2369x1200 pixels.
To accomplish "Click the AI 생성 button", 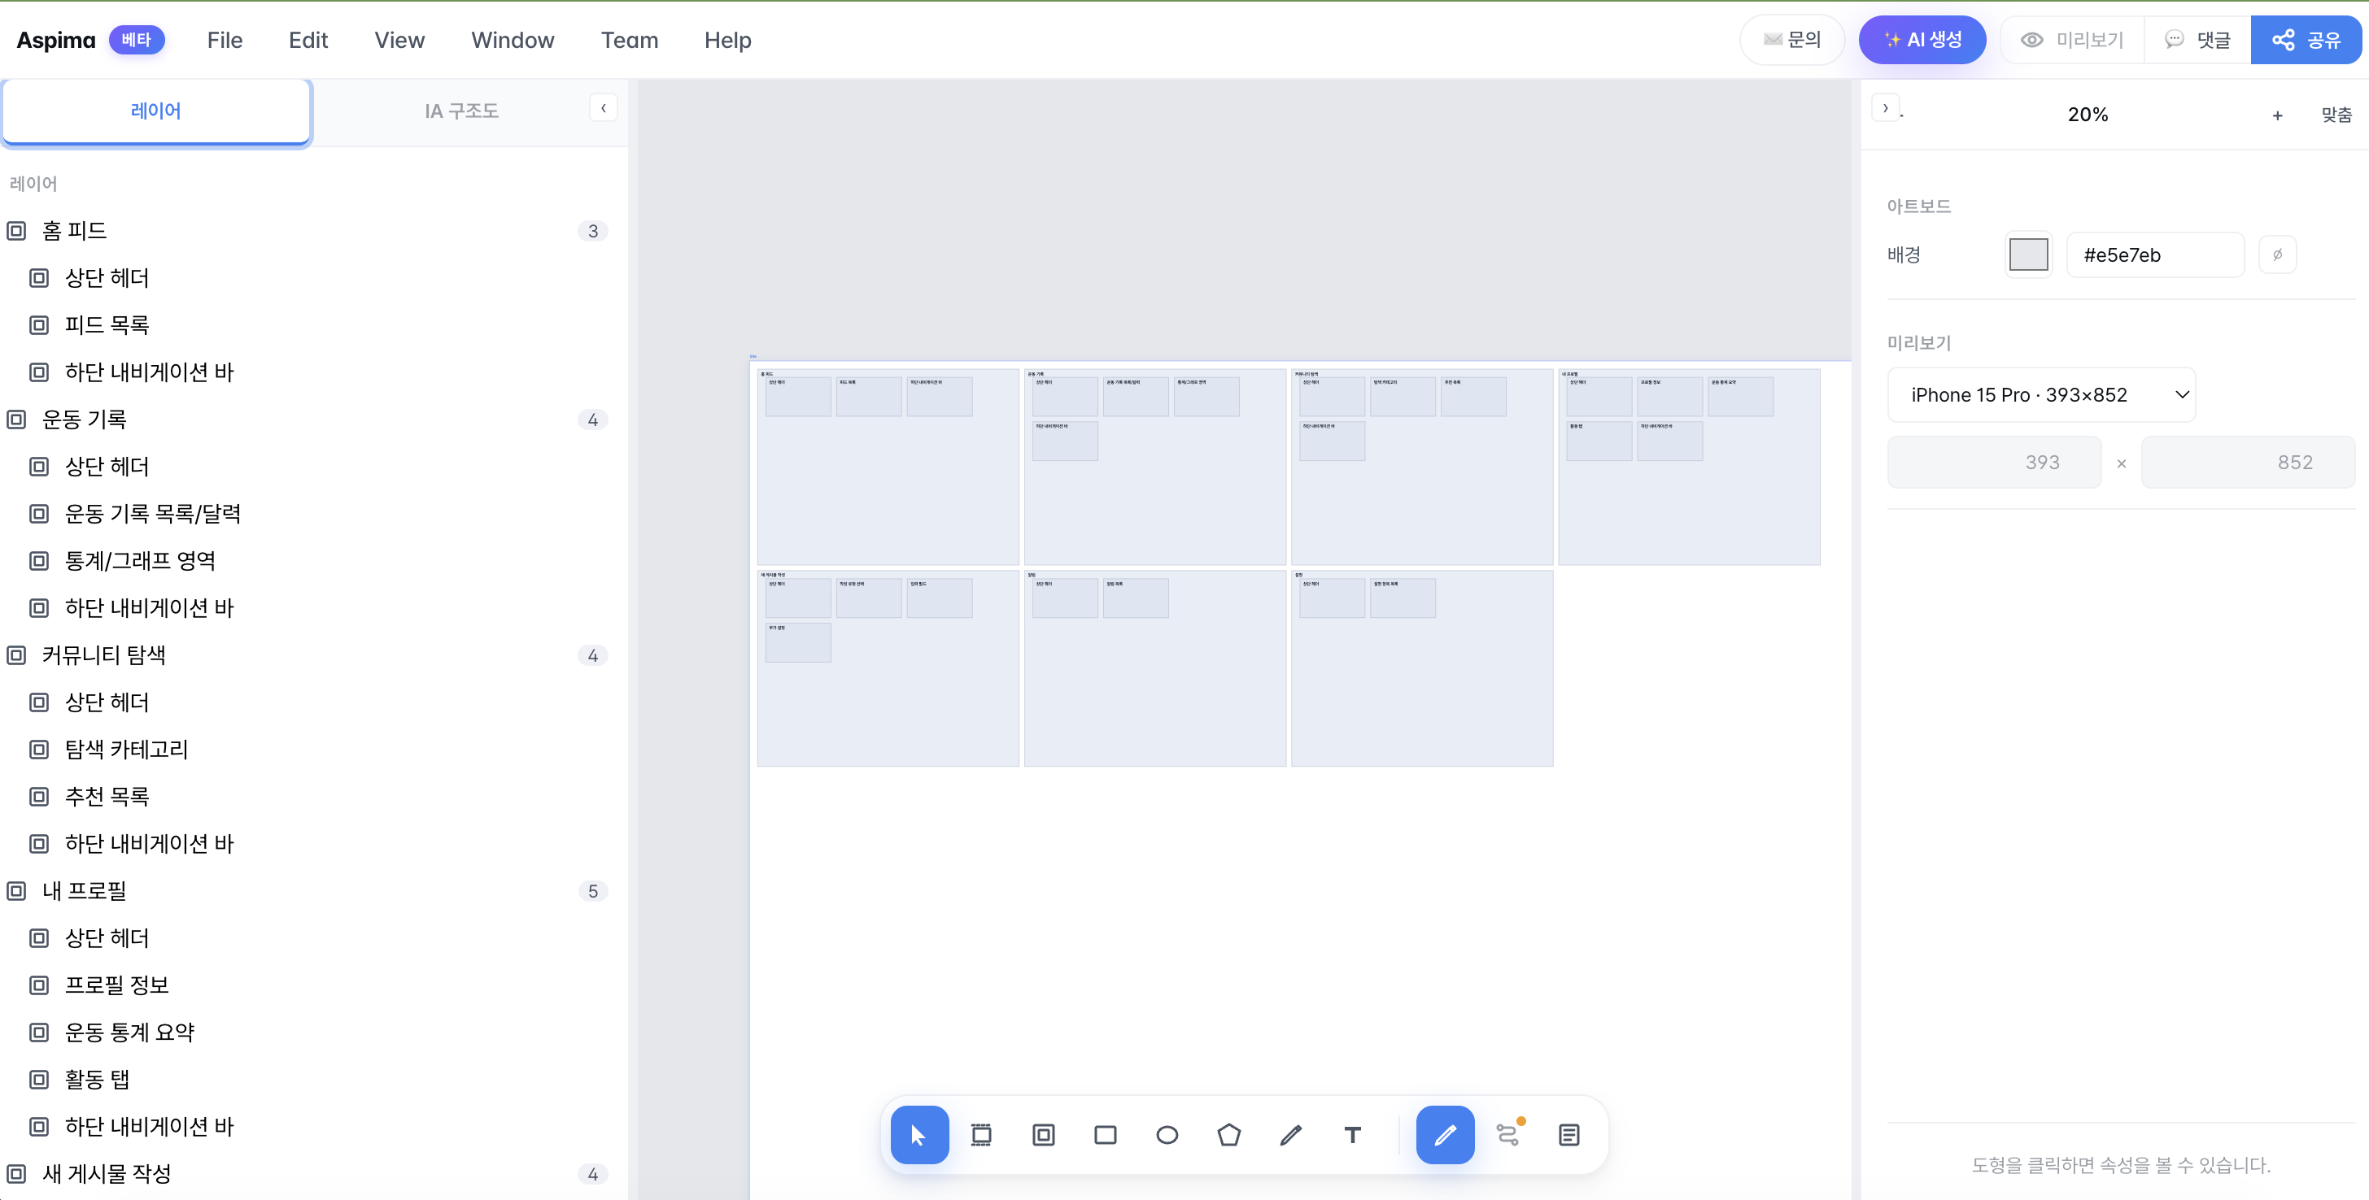I will [x=1922, y=40].
